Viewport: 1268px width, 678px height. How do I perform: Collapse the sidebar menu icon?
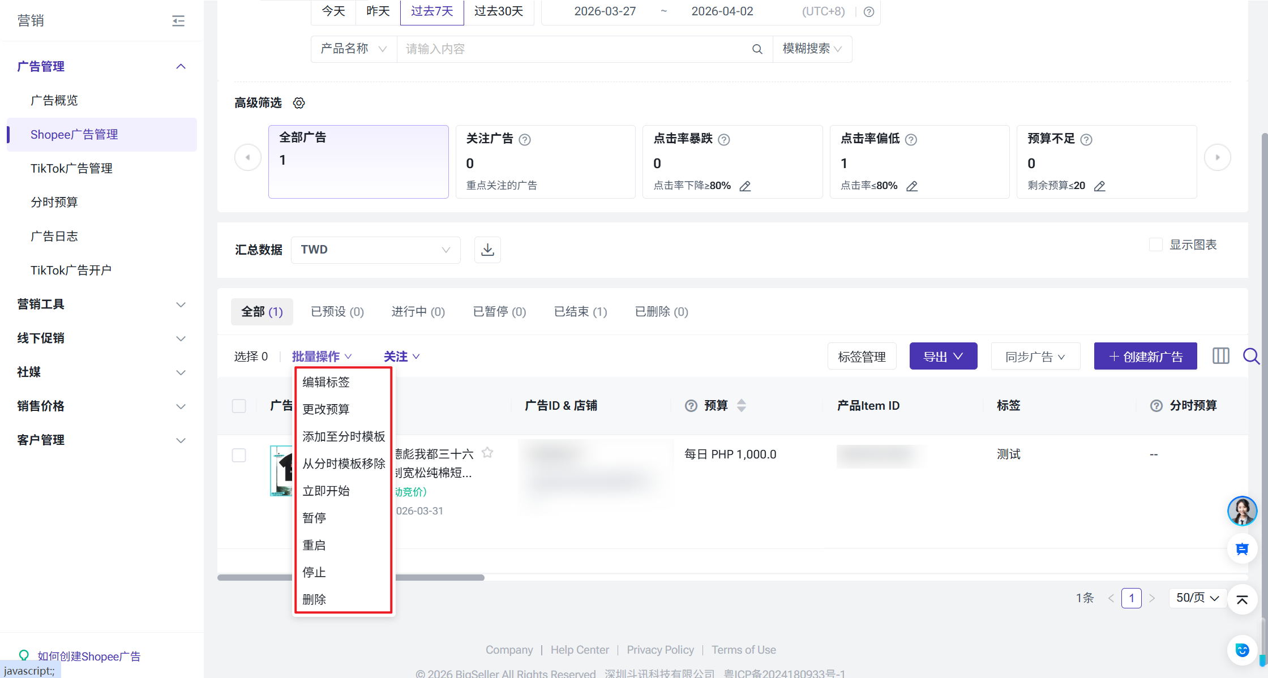click(x=178, y=21)
